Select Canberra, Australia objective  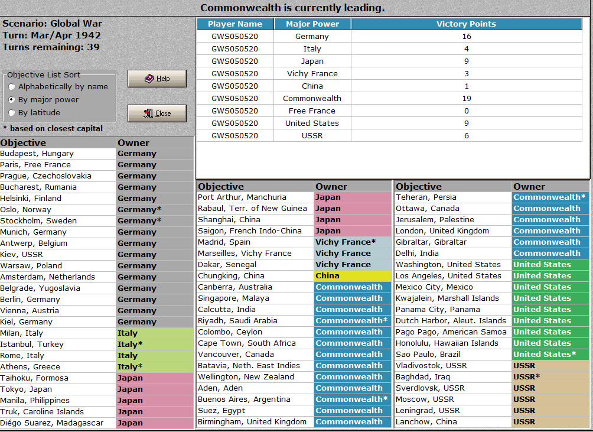pyautogui.click(x=255, y=287)
